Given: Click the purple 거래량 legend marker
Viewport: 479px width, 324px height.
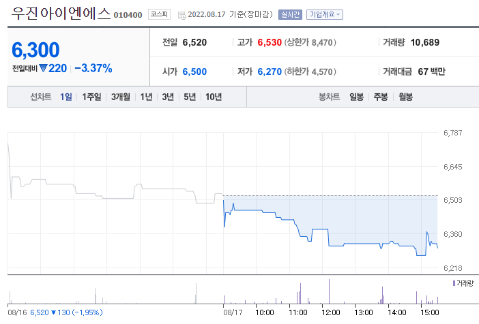Looking at the screenshot, I should click(x=454, y=283).
